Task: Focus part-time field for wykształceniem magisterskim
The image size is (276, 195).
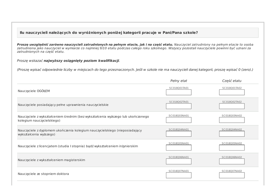Action: tap(232, 162)
